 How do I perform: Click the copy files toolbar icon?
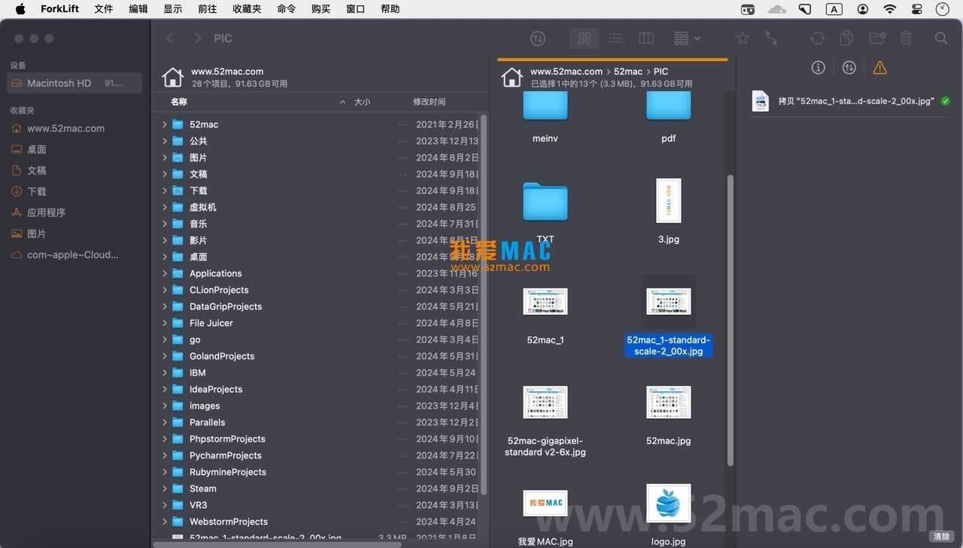(846, 38)
